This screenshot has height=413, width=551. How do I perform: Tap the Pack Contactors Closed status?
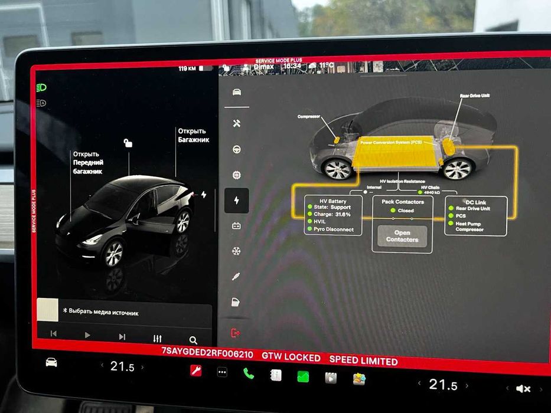click(x=402, y=211)
